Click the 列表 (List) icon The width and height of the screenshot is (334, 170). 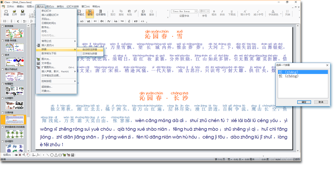[x=288, y=12]
